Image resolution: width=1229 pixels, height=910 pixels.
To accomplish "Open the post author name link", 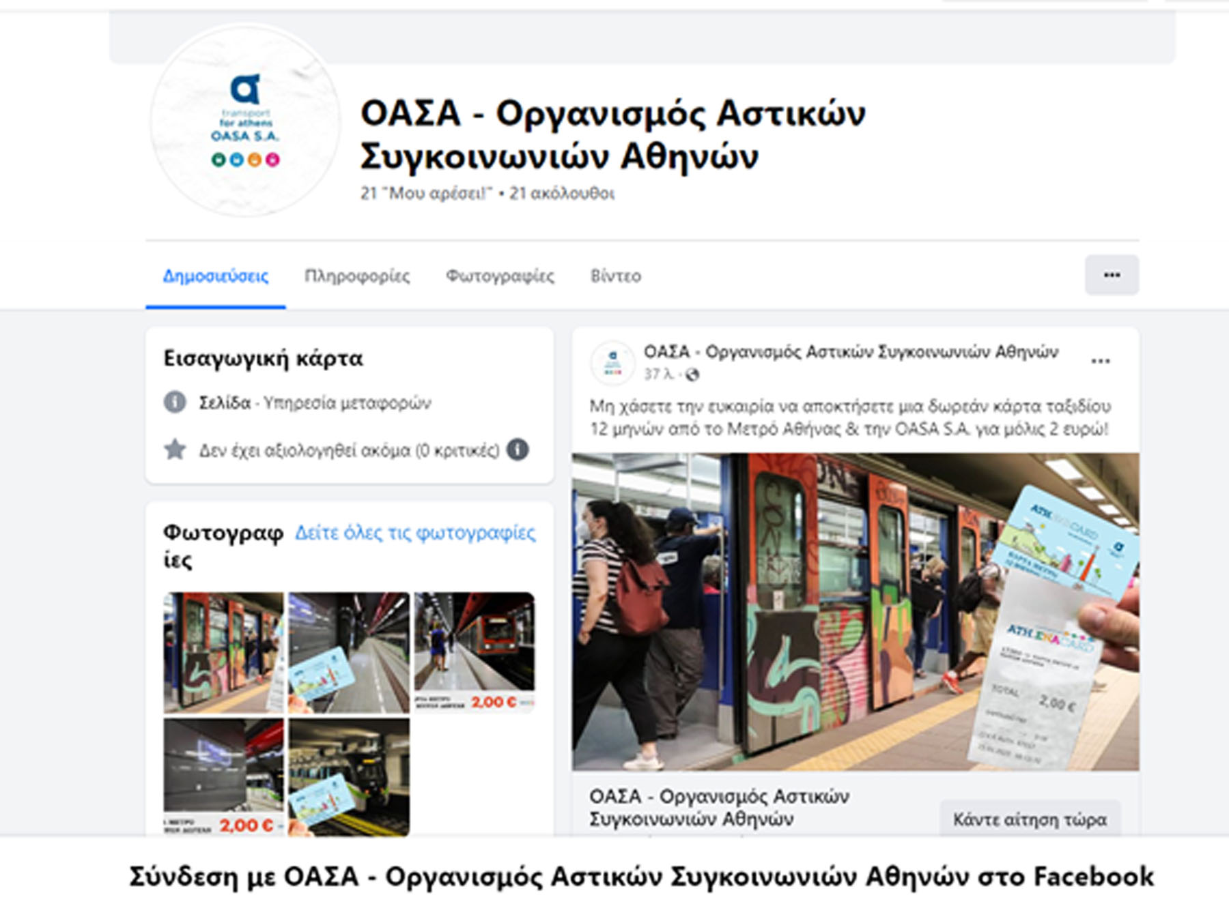I will [851, 352].
